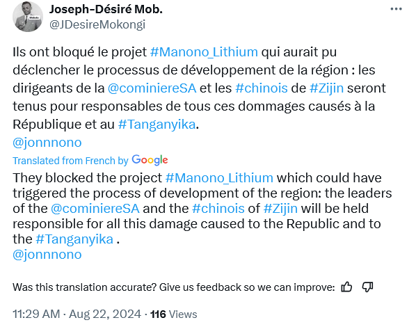Open #Manono_Lithium hashtag in French text
This screenshot has width=416, height=327.
tap(204, 52)
